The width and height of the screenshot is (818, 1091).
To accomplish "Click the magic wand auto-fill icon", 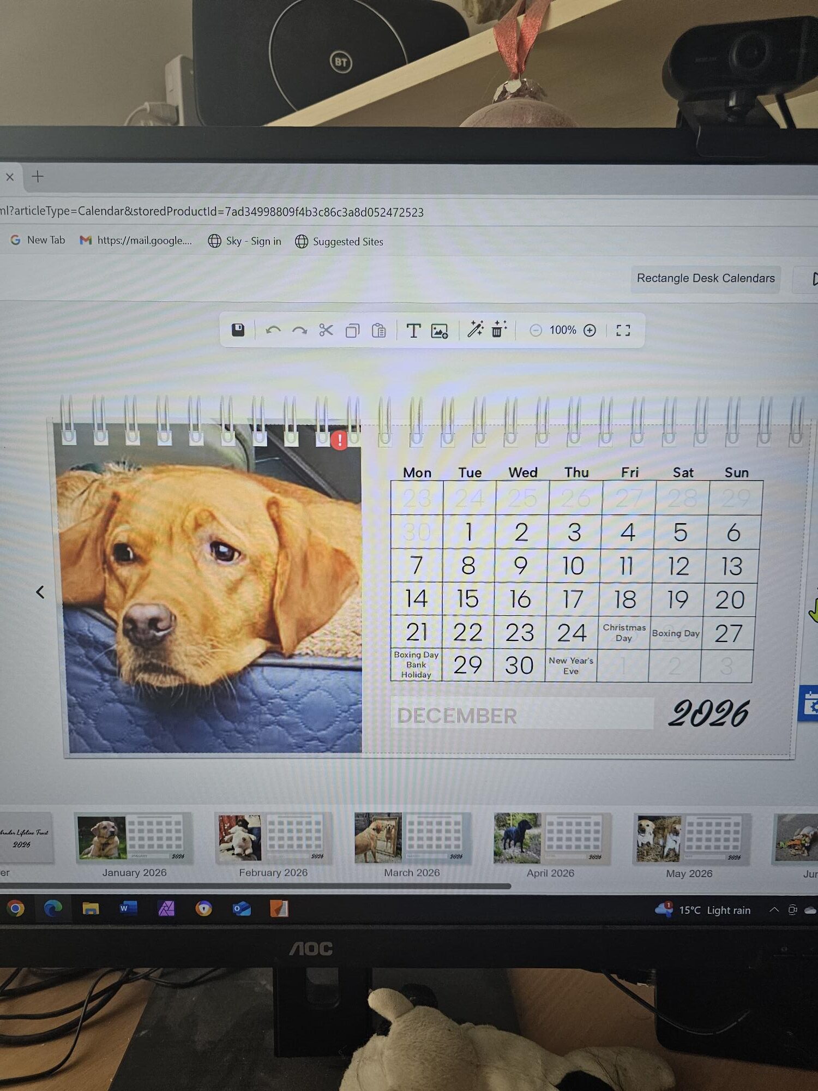I will click(476, 328).
